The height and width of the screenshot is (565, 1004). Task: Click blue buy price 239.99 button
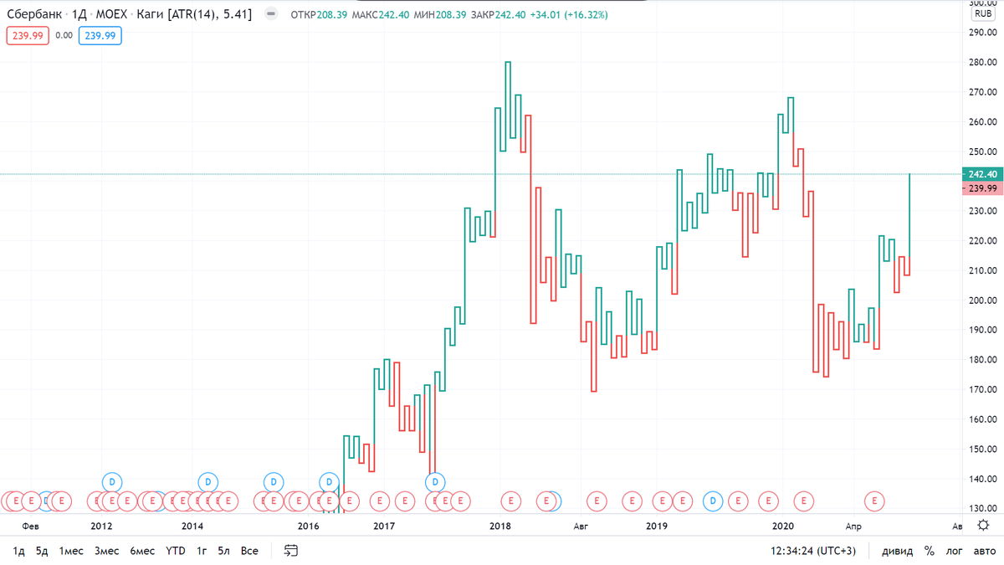pos(99,35)
